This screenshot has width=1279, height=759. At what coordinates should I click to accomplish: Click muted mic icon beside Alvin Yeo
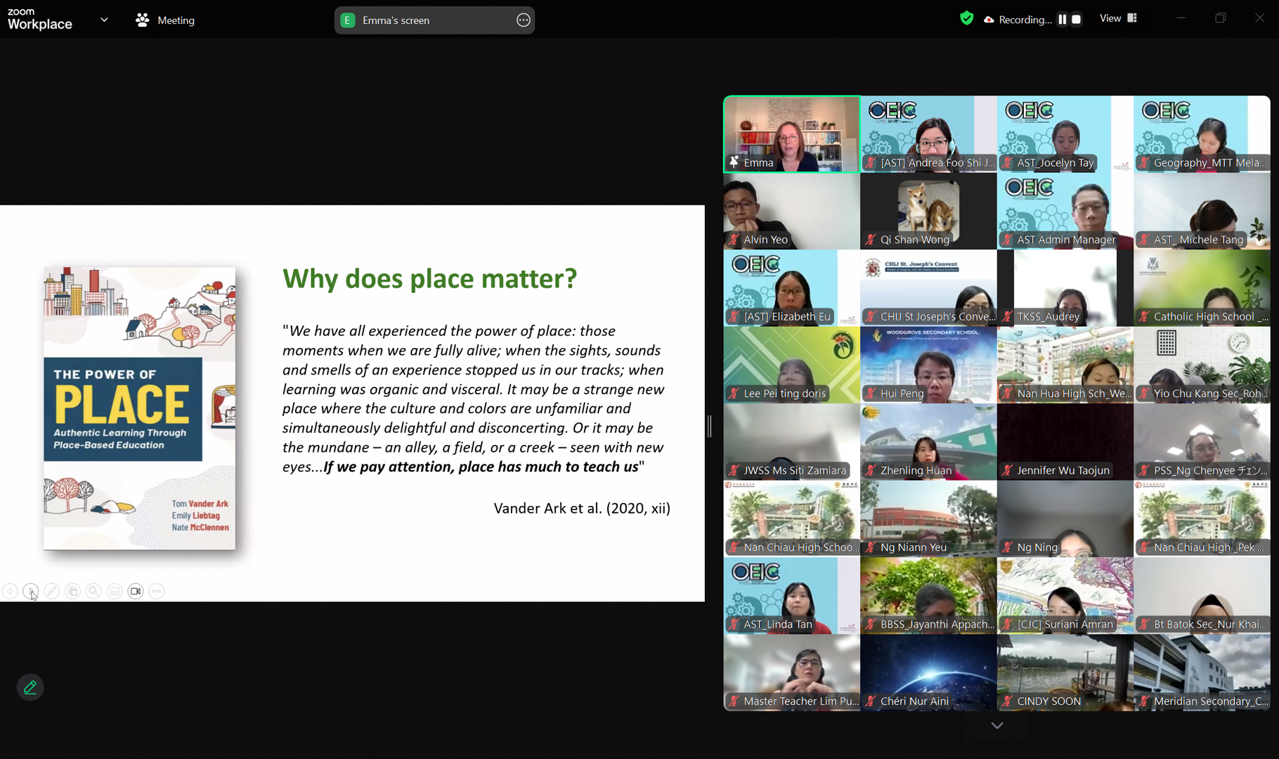pyautogui.click(x=734, y=240)
